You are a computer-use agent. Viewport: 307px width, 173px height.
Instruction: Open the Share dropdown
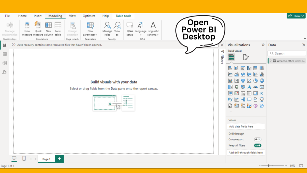click(296, 16)
